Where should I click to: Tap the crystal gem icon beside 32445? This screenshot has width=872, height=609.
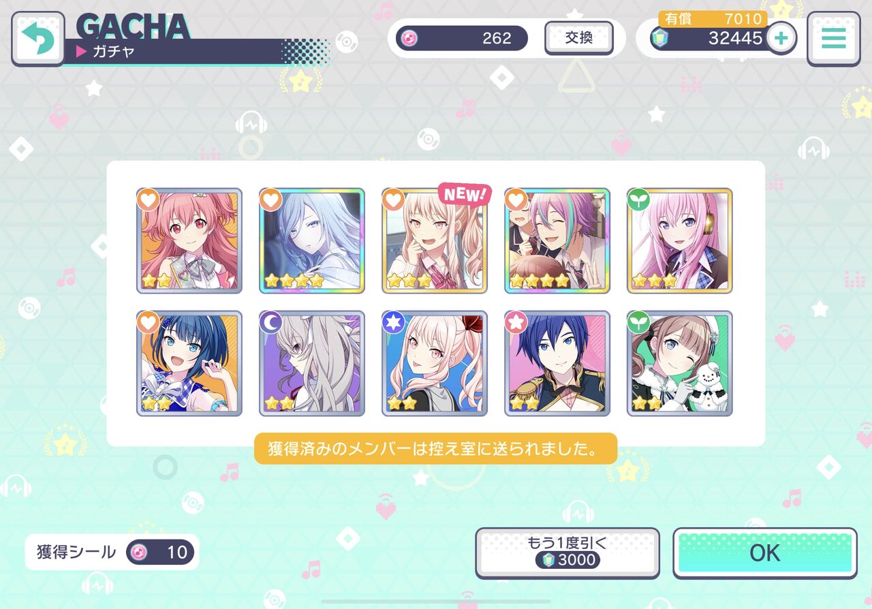point(659,38)
